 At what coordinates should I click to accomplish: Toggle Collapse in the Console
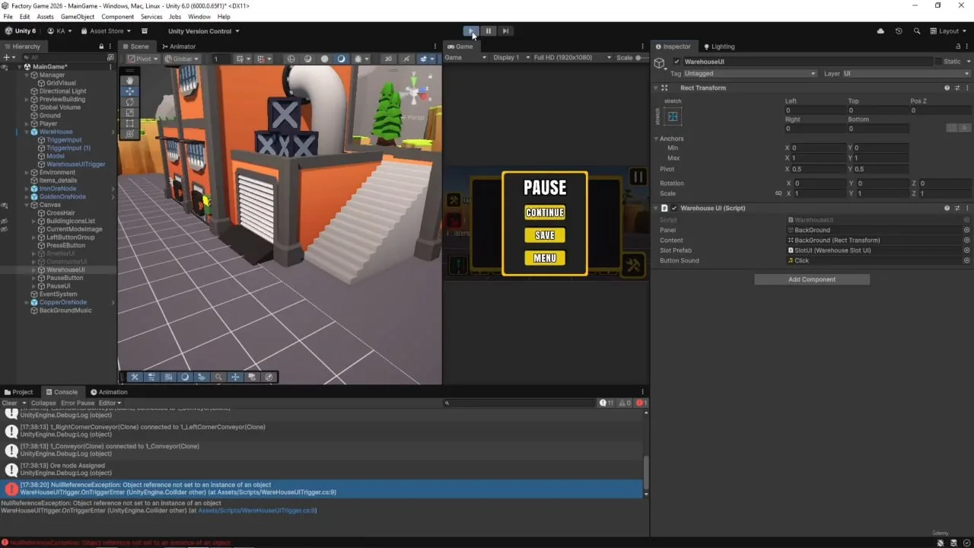[43, 403]
